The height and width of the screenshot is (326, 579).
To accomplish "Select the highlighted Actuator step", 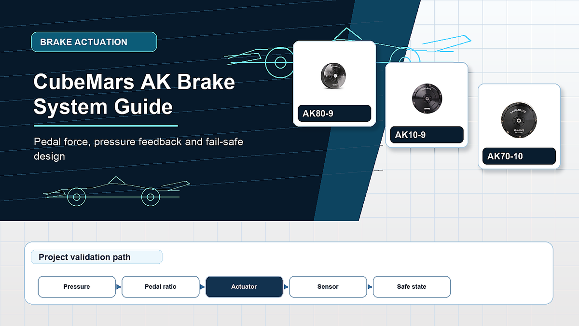I will pyautogui.click(x=244, y=286).
